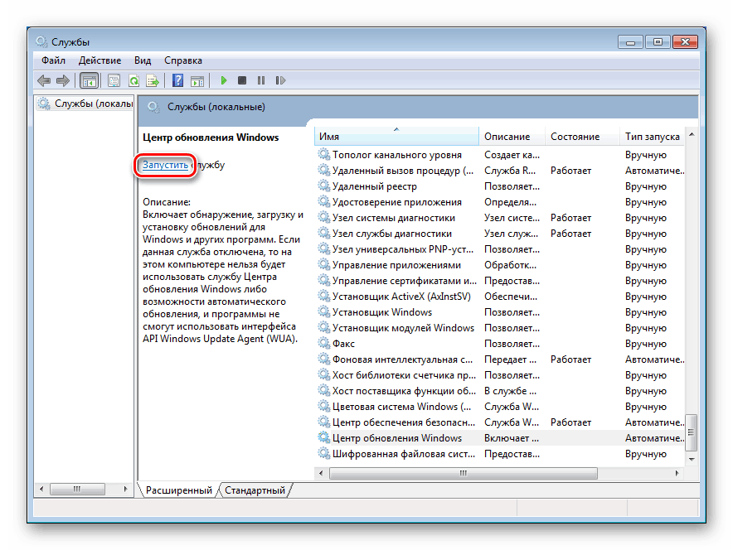Click the Центр обновления Windows row name
The image size is (733, 550).
tap(397, 438)
